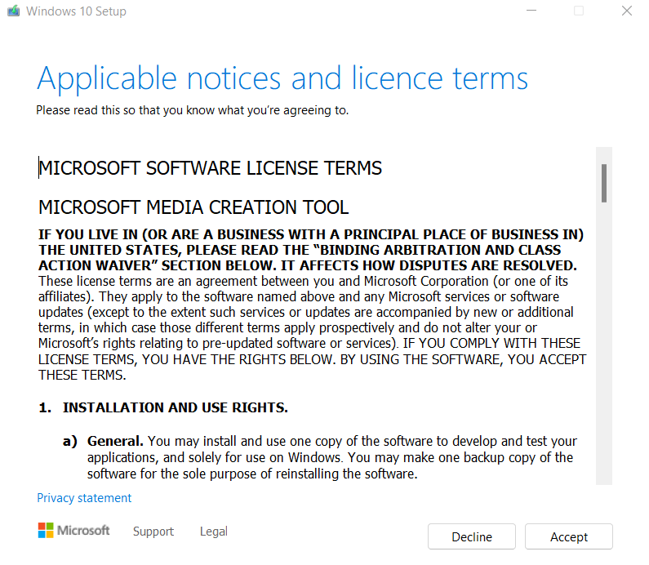
Task: Click the empty scrollbar track below thumb
Action: pos(604,343)
